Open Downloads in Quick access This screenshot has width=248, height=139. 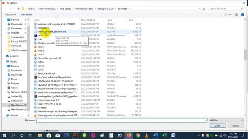tap(16, 24)
